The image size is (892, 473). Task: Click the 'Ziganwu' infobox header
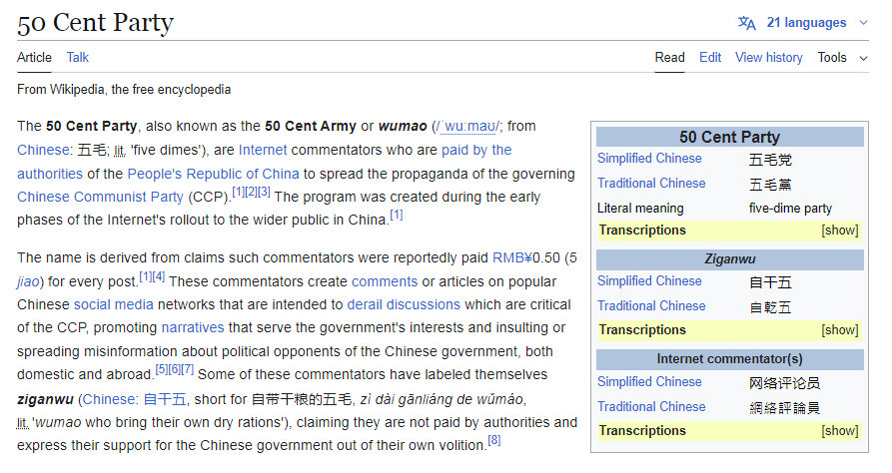(730, 259)
